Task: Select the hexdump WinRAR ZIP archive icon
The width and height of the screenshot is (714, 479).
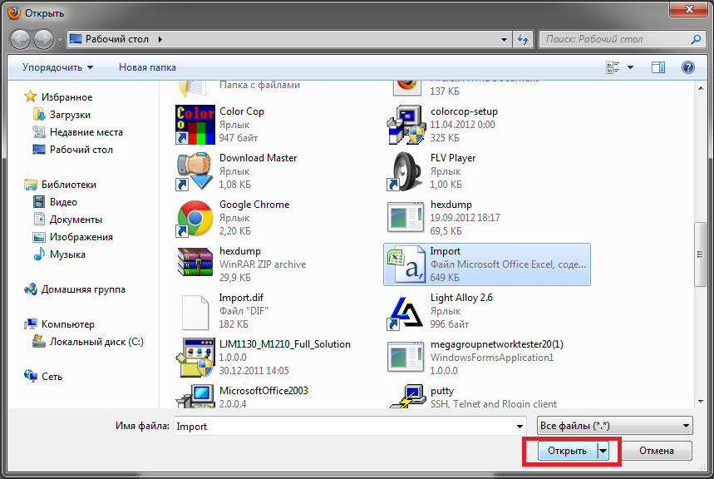Action: [195, 264]
